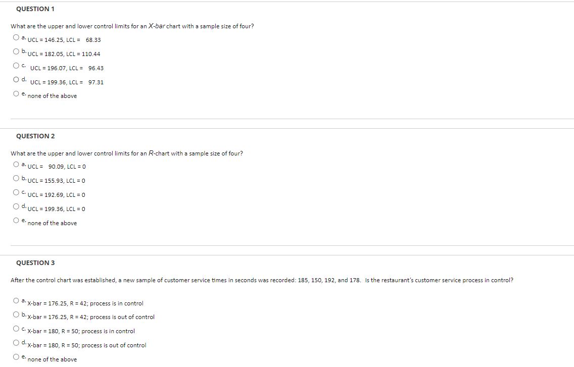
Task: Select answer b with UCL = 155.93
Action: click(16, 178)
